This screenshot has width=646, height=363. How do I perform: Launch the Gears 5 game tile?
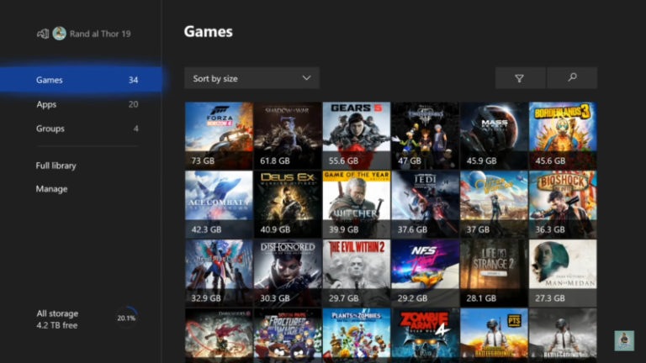357,136
